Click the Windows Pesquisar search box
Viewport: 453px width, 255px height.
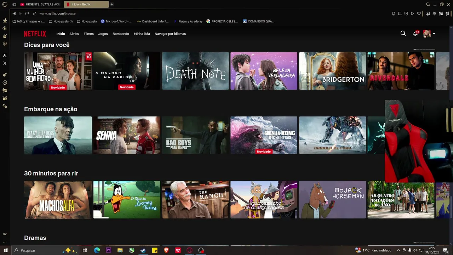pos(45,250)
